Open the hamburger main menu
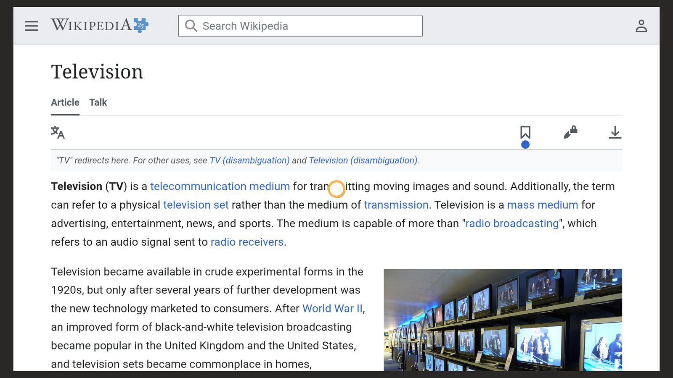Viewport: 673px width, 378px height. pos(32,26)
